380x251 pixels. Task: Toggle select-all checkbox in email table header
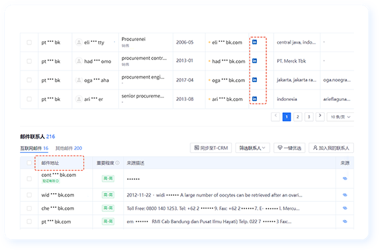tap(29, 163)
